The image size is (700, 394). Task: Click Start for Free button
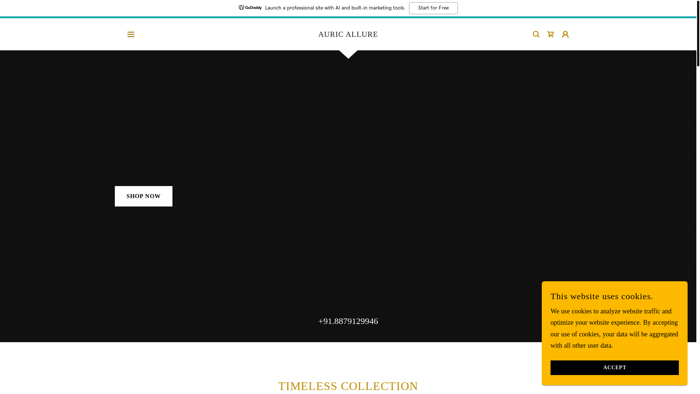coord(433,8)
